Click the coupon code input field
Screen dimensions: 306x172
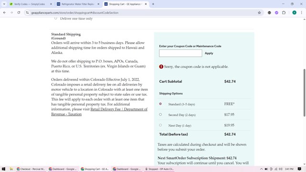click(181, 53)
